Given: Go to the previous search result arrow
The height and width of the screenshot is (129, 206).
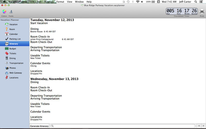Looking at the screenshot, I should (199, 126).
